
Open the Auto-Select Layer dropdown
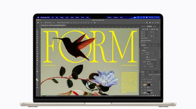[54, 23]
